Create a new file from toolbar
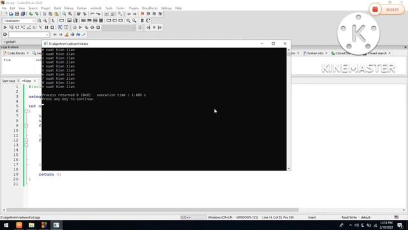Image resolution: width=408 pixels, height=230 pixels. (x=5, y=14)
